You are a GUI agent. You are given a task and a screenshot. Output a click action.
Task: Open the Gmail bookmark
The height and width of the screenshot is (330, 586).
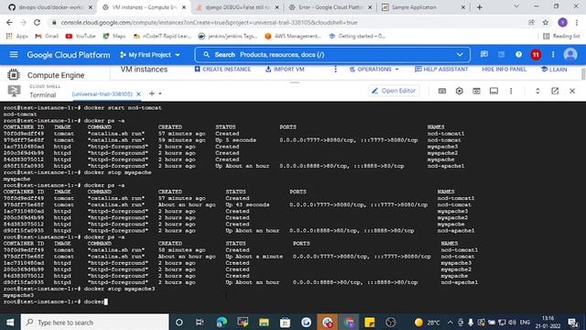[x=47, y=37]
